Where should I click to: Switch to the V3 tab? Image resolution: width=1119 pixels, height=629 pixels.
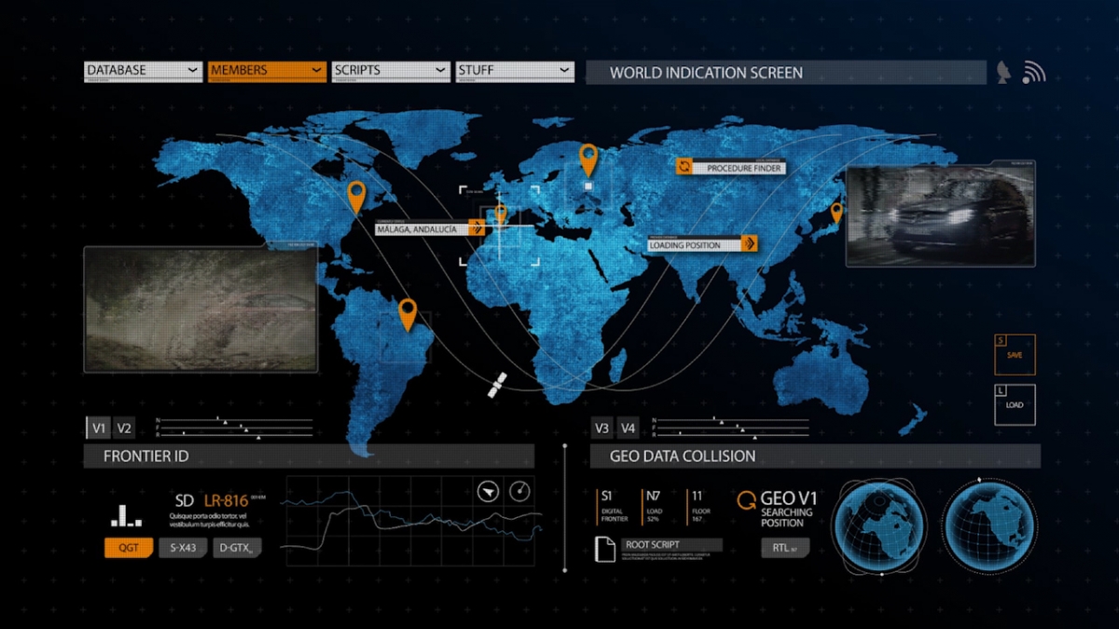pos(602,429)
